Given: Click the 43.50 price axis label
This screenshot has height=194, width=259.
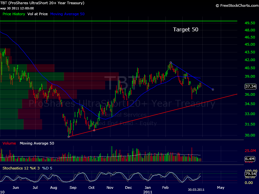Looking at the screenshot, I should point(250,52).
